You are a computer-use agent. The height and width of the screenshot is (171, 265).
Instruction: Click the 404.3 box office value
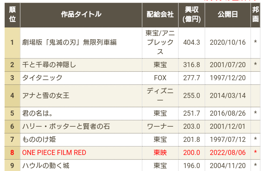pyautogui.click(x=191, y=42)
